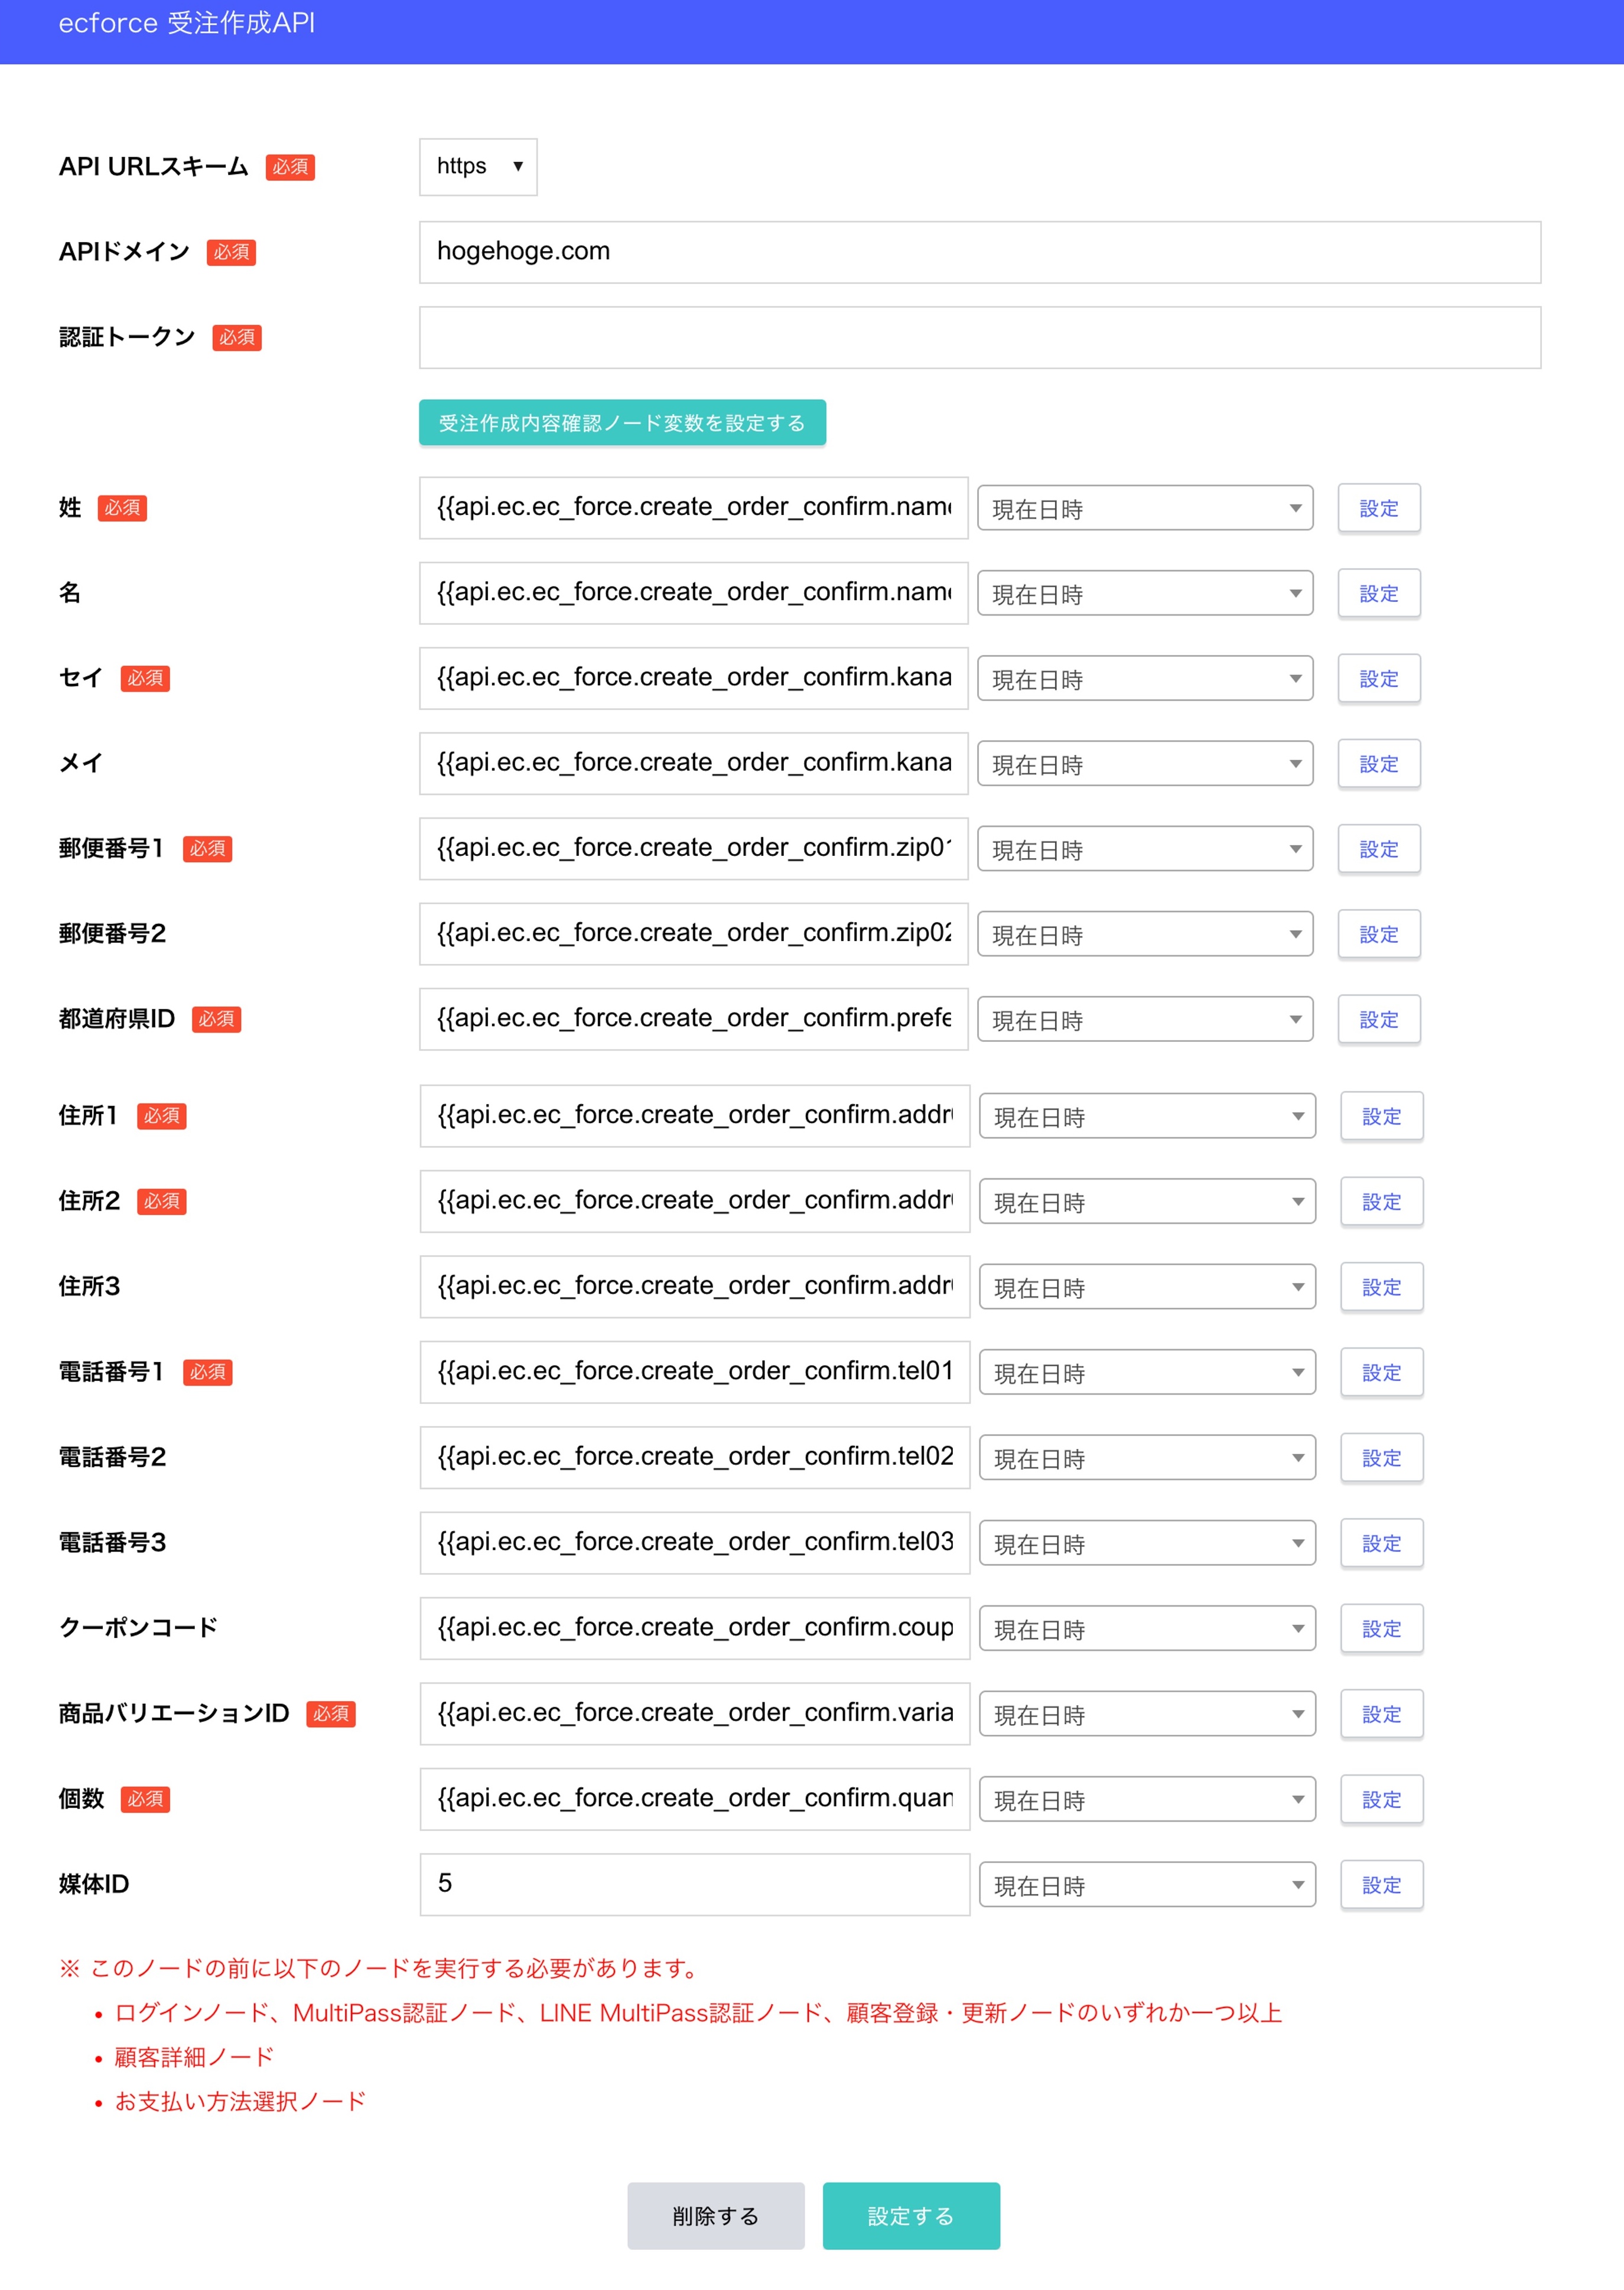
Task: Click 設定 button in the 住所3 row
Action: pos(1381,1288)
